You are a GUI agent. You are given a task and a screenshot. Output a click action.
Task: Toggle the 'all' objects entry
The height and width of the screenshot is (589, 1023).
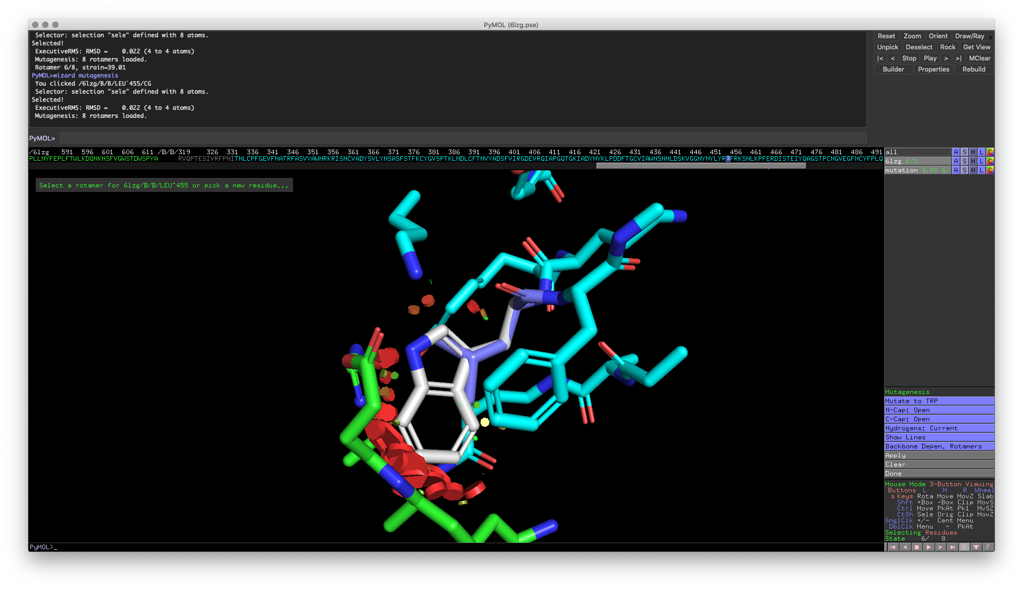917,152
